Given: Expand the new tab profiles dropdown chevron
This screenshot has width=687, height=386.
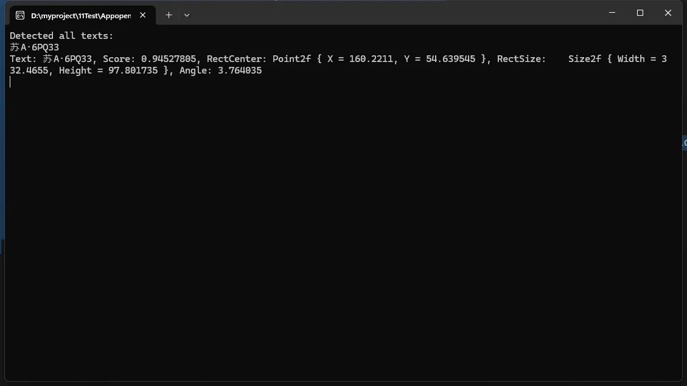Looking at the screenshot, I should (x=187, y=15).
